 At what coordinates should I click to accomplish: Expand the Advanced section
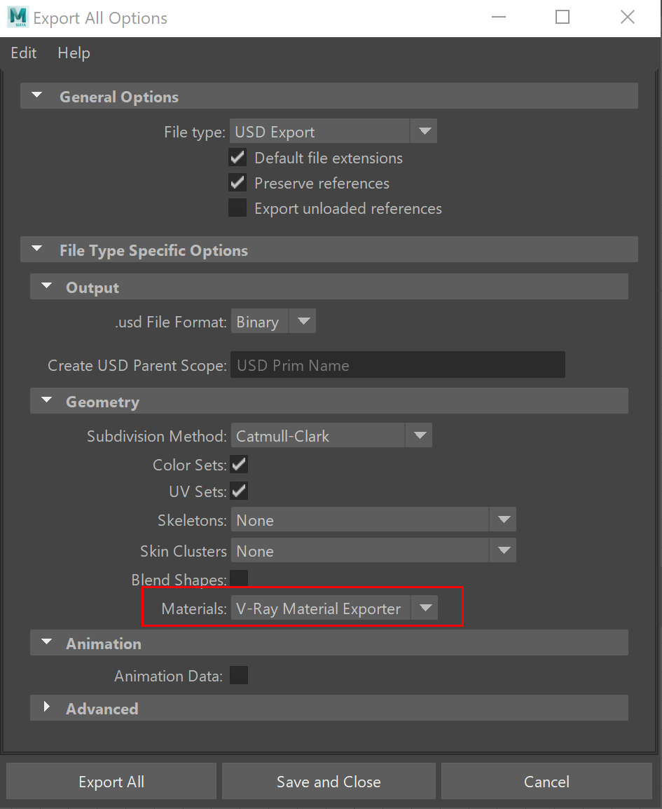pyautogui.click(x=47, y=708)
